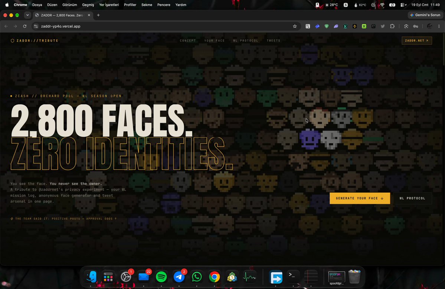Open Mail from the dock
This screenshot has height=289, width=445.
coord(144,277)
